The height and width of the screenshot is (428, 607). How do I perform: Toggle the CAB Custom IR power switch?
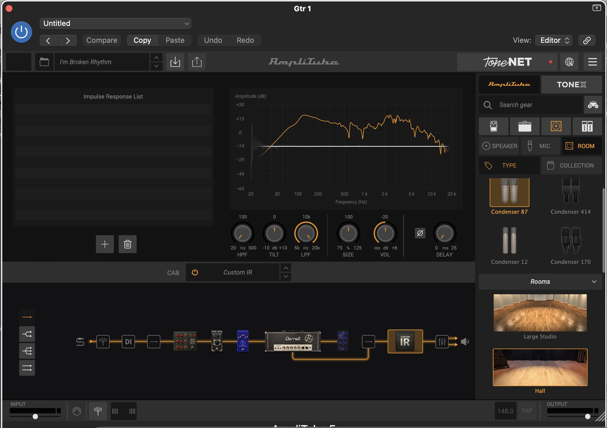coord(195,272)
